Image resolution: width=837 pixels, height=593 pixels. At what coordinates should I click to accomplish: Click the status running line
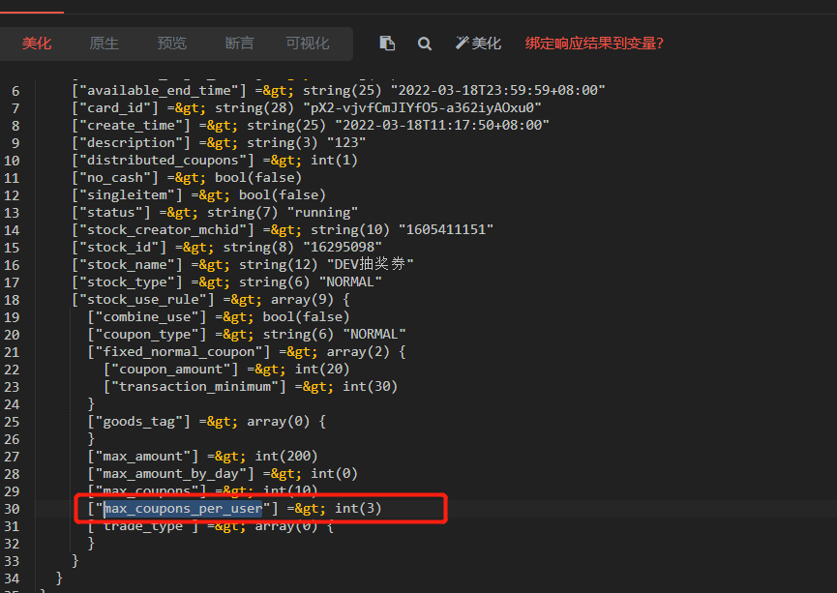pos(215,213)
